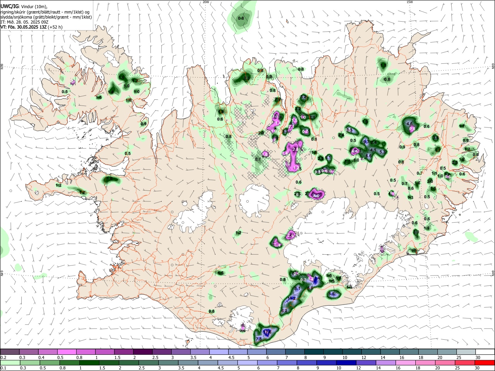The width and height of the screenshot is (495, 371).
Task: Click the '20W' longitude label at top
Action: (x=206, y=2)
